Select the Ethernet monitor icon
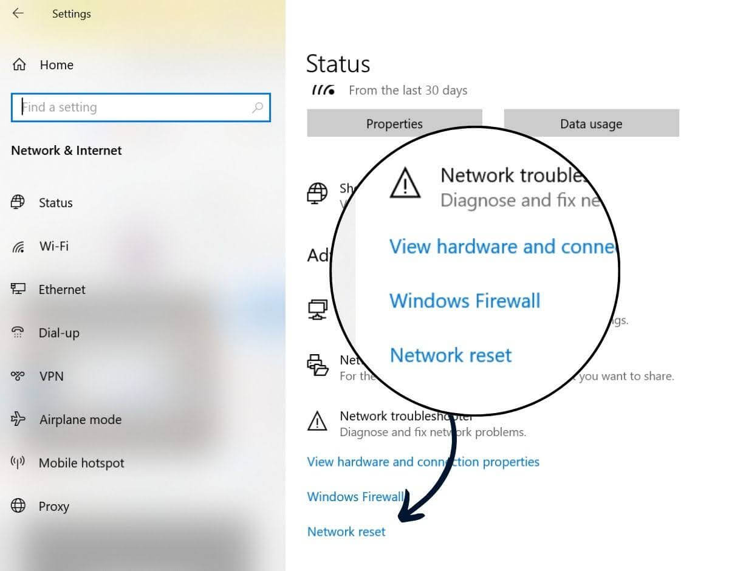This screenshot has width=729, height=571. coord(18,289)
